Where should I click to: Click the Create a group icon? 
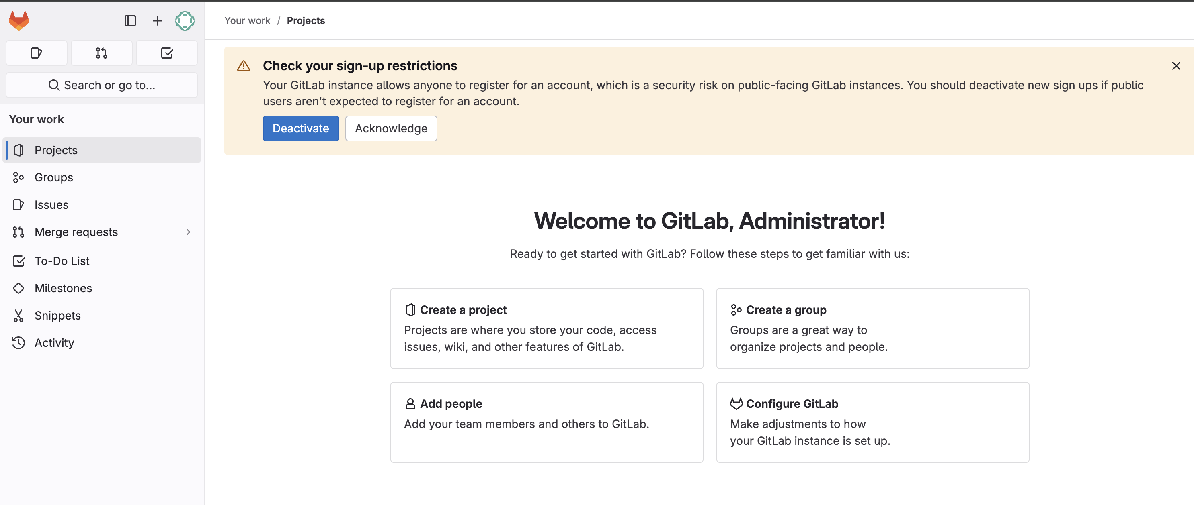coord(736,310)
